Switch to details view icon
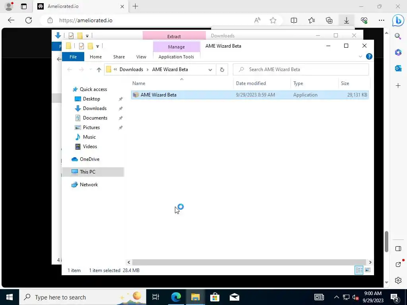The image size is (407, 305). click(359, 270)
